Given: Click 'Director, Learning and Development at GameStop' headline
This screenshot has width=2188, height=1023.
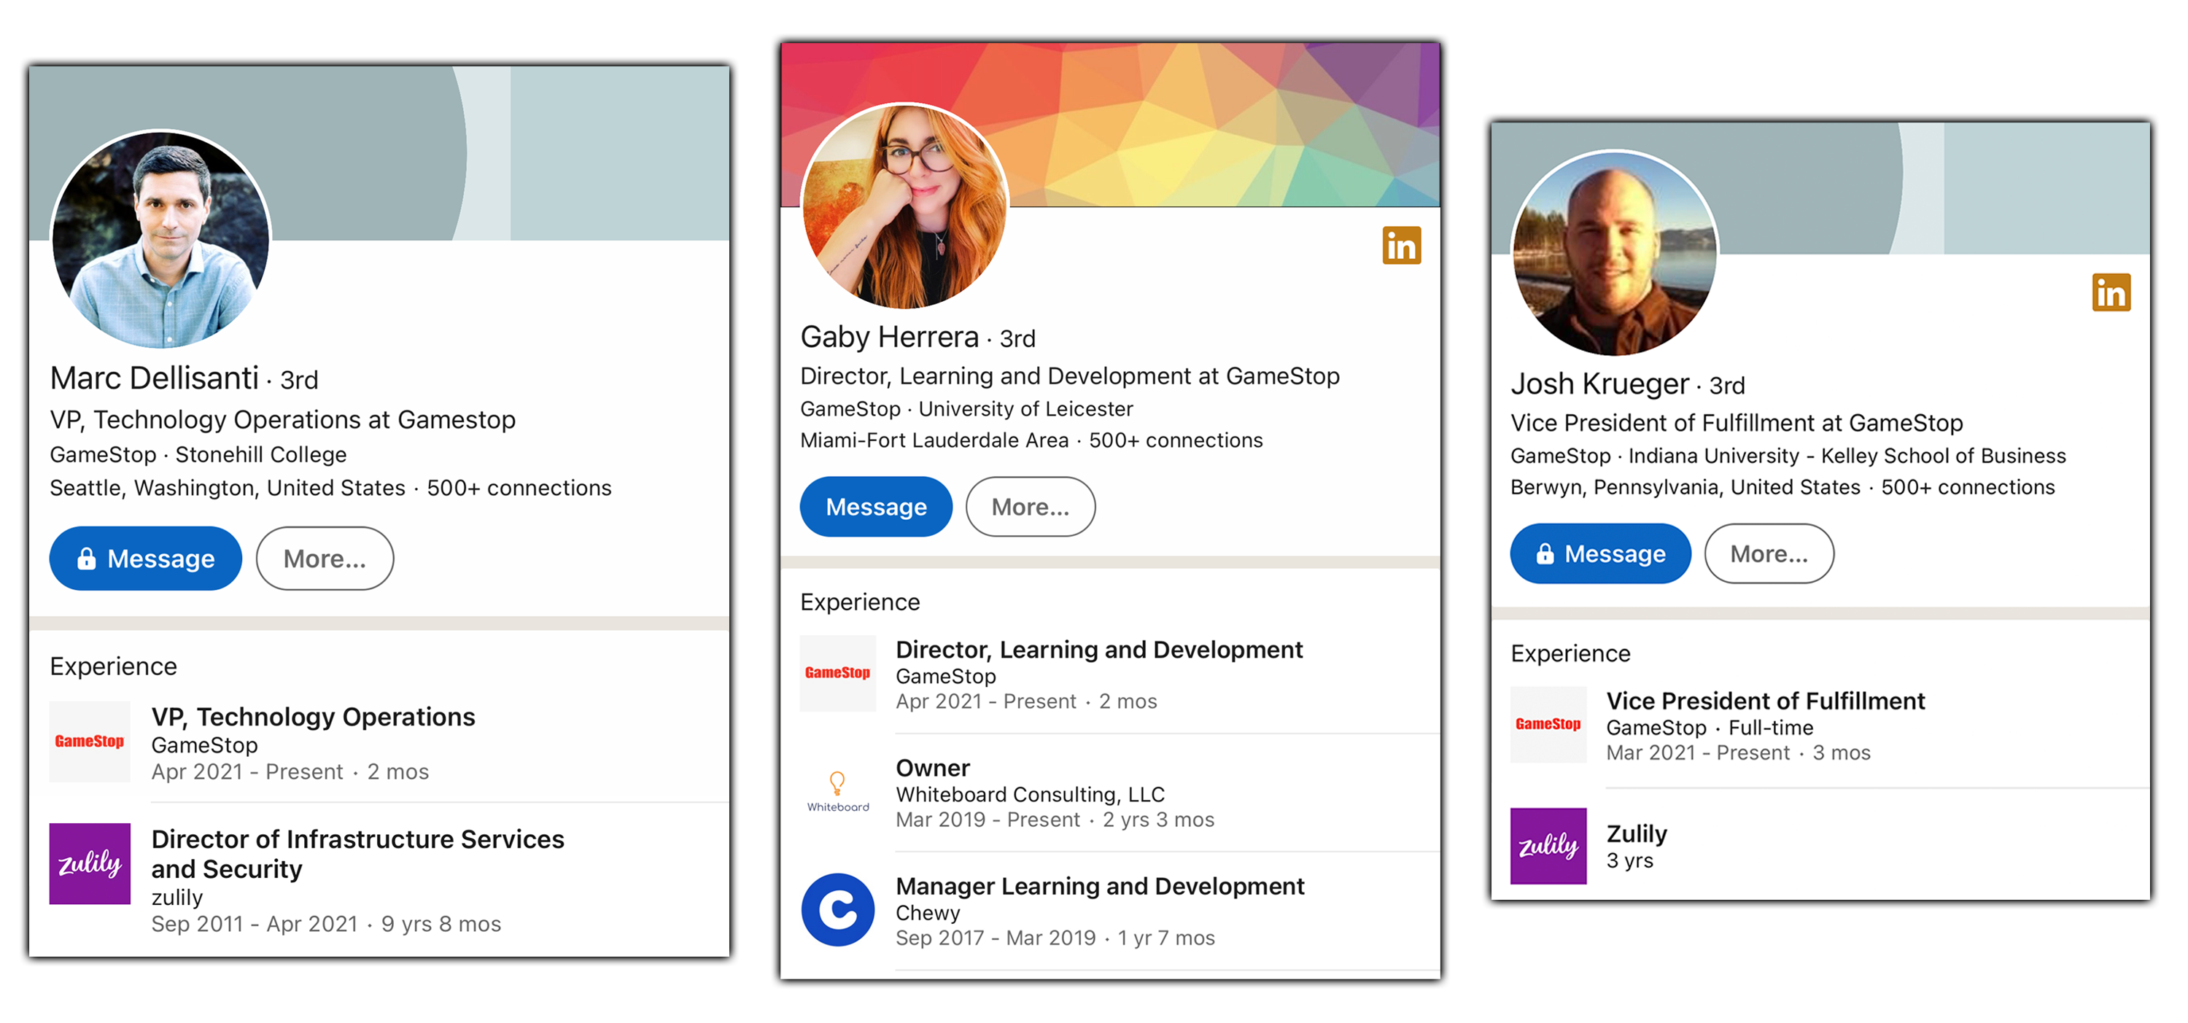Looking at the screenshot, I should (1069, 376).
